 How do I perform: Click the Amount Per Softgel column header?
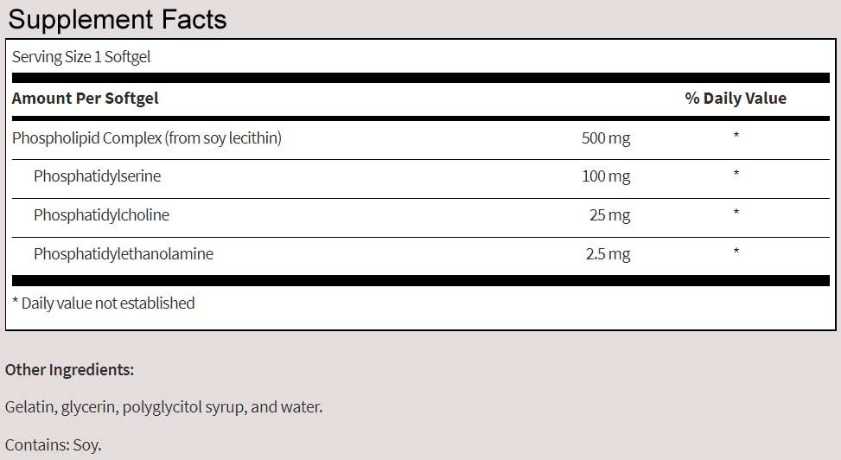click(85, 98)
